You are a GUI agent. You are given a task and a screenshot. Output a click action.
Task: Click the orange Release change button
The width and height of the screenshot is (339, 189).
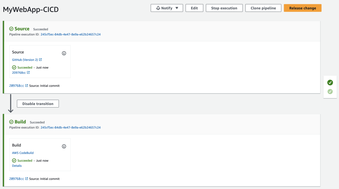point(303,8)
